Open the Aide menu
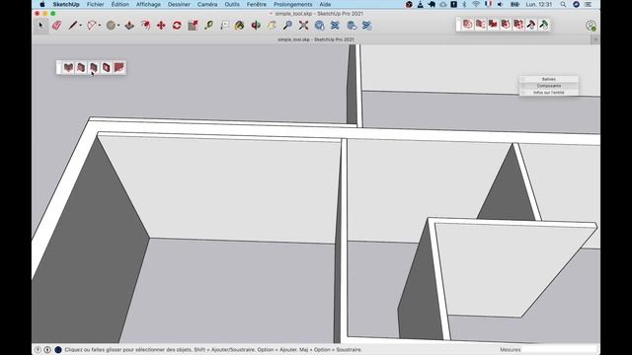Viewport: 632px width, 355px height. (325, 4)
